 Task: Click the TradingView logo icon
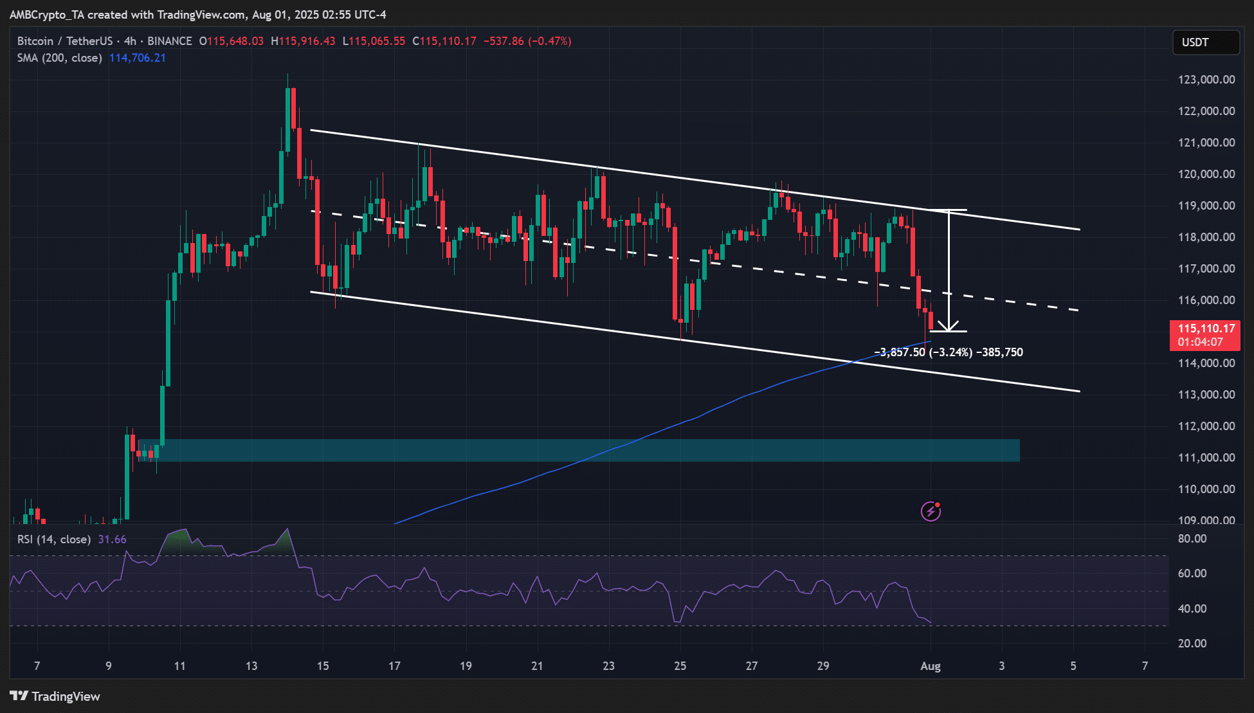pos(19,696)
